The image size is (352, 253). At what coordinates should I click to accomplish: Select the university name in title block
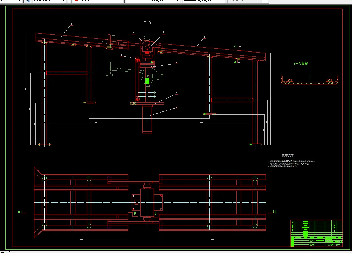pyautogui.click(x=334, y=245)
